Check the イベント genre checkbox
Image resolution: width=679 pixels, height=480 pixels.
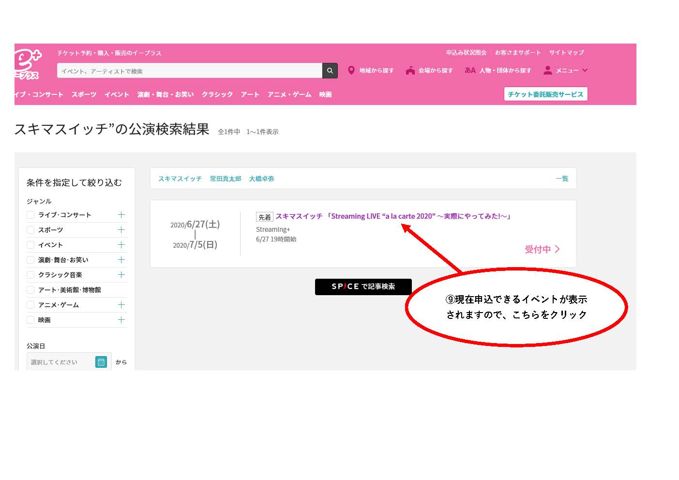coord(30,245)
